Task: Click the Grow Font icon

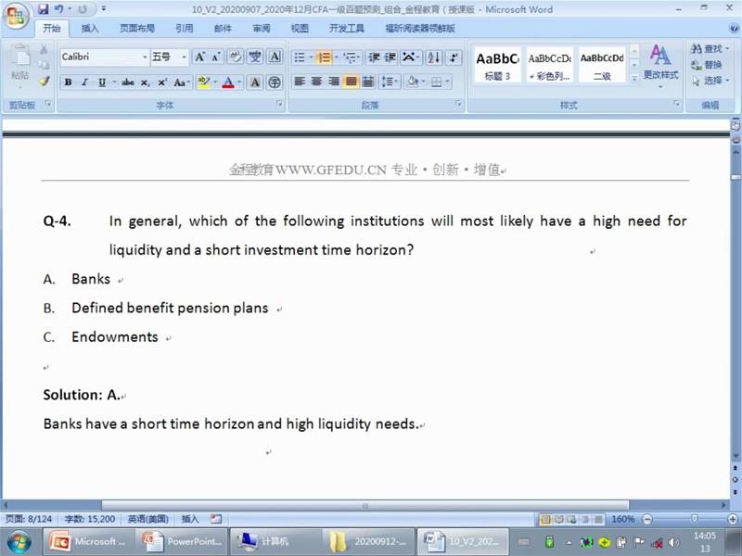Action: pos(200,57)
